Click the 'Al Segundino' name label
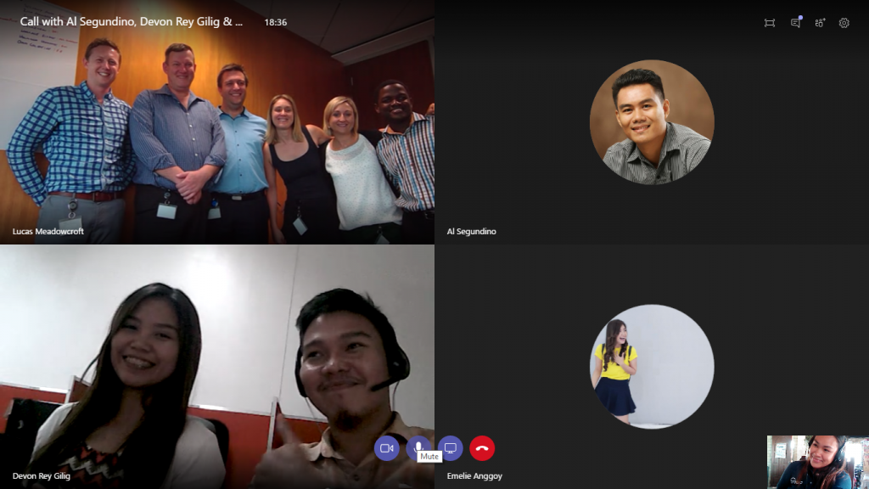The width and height of the screenshot is (869, 489). tap(472, 231)
